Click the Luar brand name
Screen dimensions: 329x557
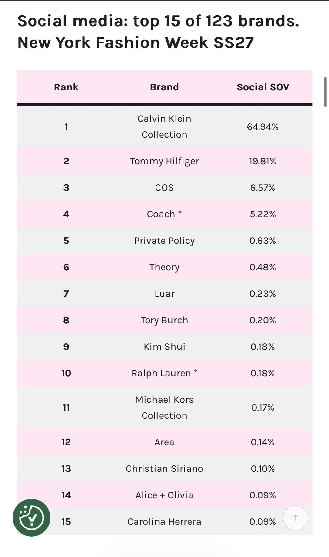point(164,294)
